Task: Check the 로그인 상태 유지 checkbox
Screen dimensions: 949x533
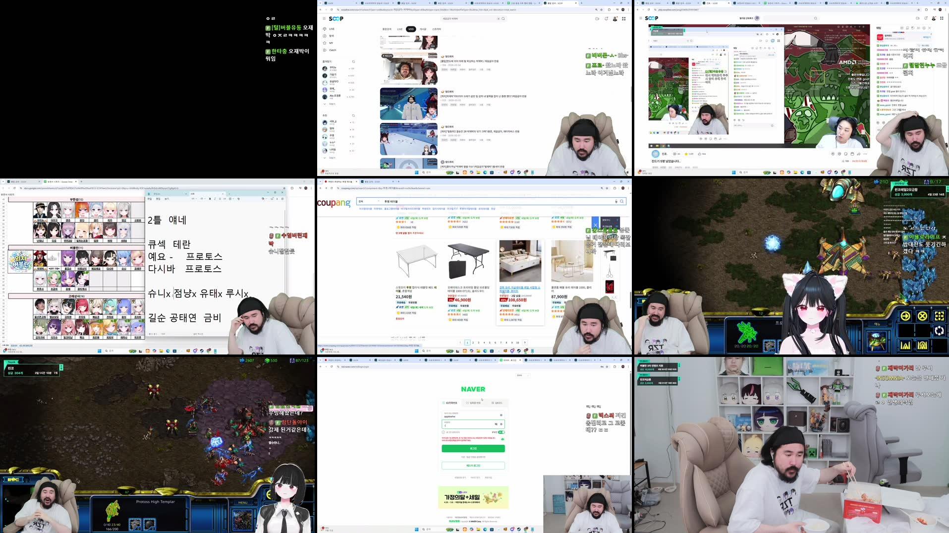Action: pos(443,432)
